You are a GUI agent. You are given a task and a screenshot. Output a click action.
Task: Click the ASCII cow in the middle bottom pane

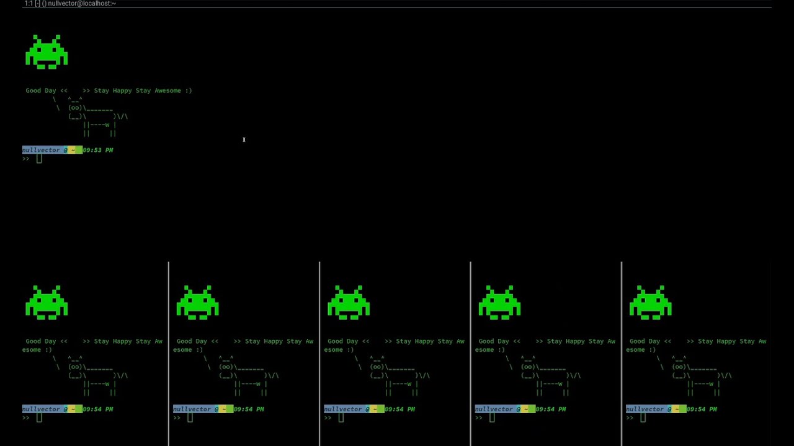[x=393, y=375]
